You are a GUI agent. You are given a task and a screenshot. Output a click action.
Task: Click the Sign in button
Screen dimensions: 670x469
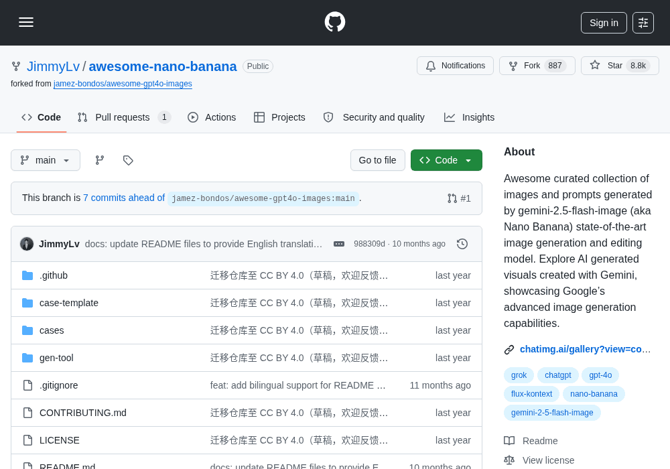pyautogui.click(x=604, y=23)
